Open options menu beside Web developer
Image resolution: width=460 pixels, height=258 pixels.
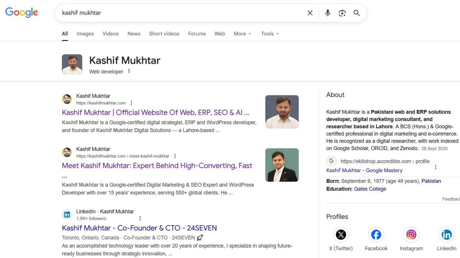(x=129, y=71)
